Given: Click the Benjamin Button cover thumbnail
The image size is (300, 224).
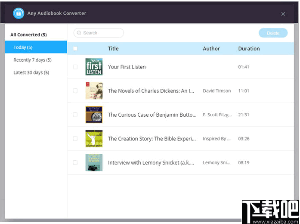Looking at the screenshot, I should tap(94, 115).
